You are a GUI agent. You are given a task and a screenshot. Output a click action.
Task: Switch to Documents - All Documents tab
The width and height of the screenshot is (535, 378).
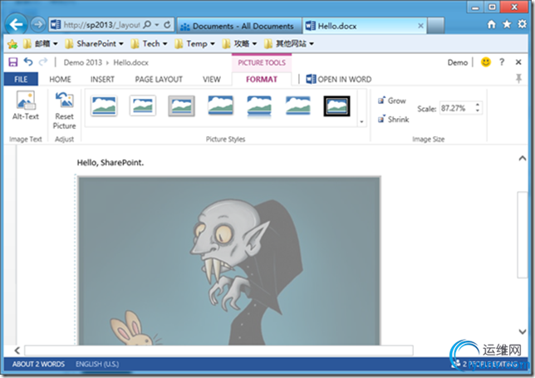point(239,26)
